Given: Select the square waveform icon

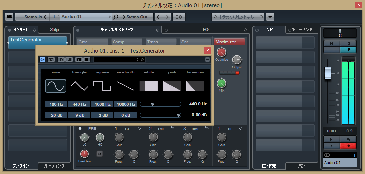Looking at the screenshot, I should coord(102,86).
